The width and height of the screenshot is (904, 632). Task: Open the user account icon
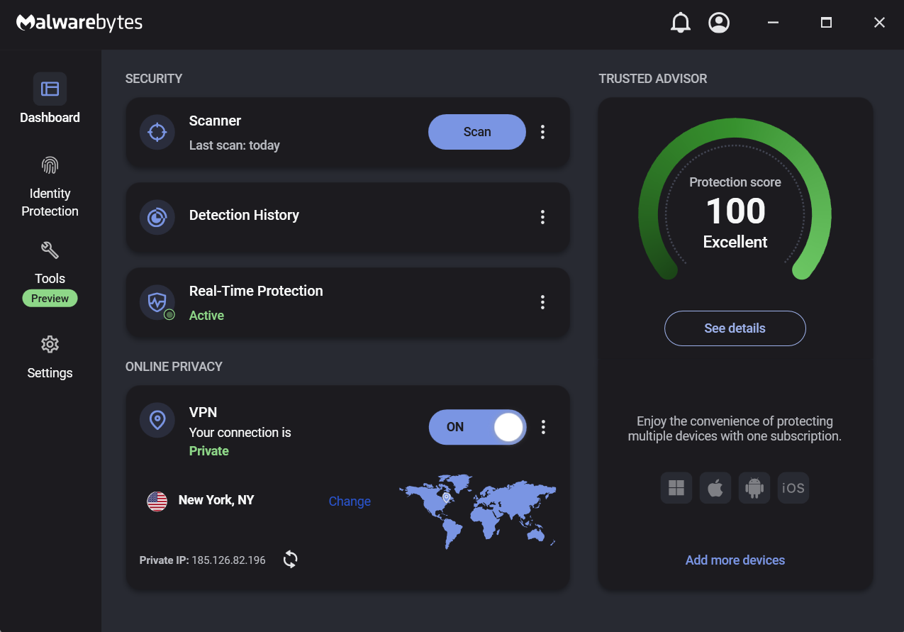(x=719, y=23)
